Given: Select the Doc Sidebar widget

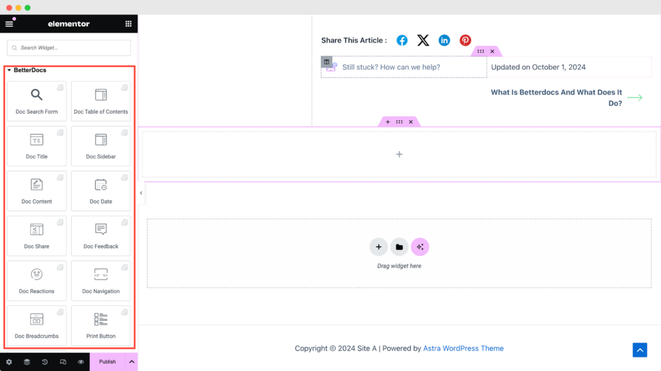Looking at the screenshot, I should click(x=101, y=146).
